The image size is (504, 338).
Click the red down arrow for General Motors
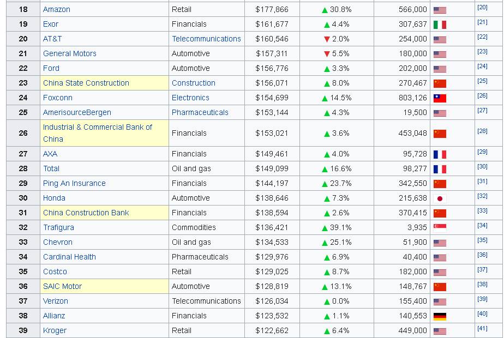[327, 54]
